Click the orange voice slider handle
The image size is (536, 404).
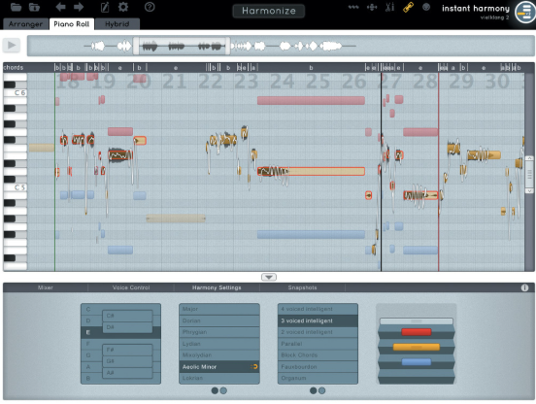416,347
